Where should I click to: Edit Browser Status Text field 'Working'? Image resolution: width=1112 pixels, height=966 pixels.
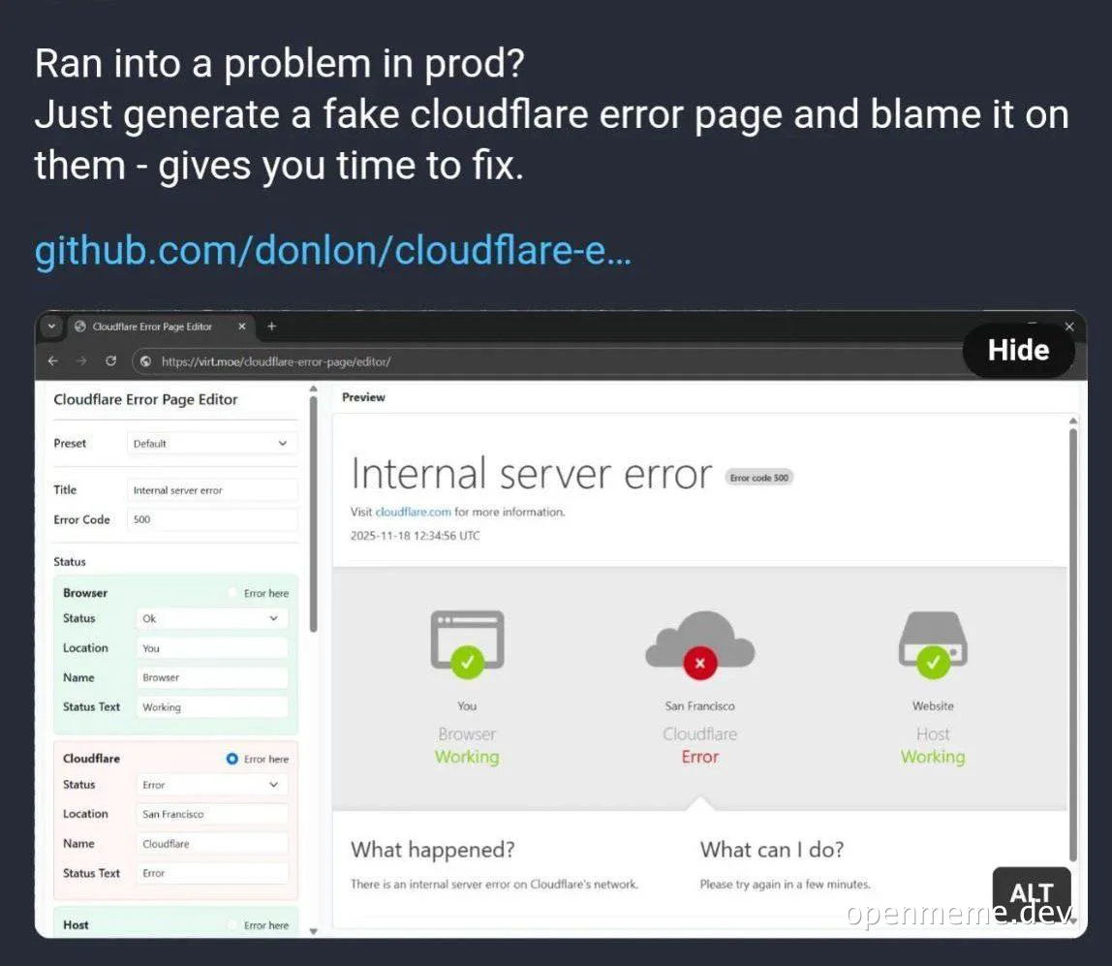point(211,707)
